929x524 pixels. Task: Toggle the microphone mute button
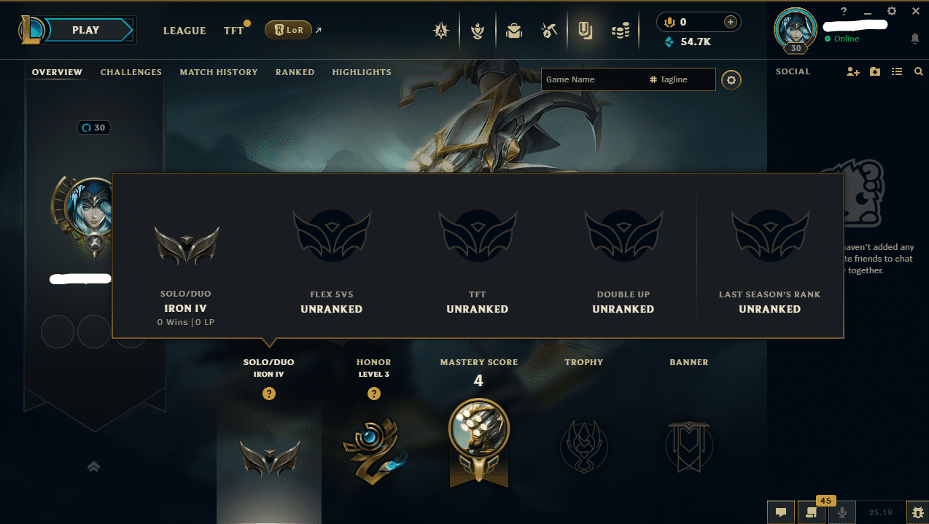pyautogui.click(x=841, y=512)
